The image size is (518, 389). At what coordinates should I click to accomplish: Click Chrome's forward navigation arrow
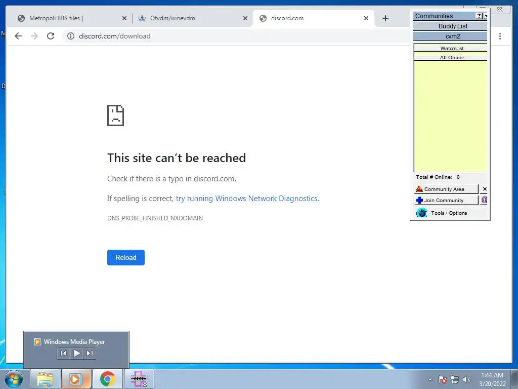coord(34,36)
